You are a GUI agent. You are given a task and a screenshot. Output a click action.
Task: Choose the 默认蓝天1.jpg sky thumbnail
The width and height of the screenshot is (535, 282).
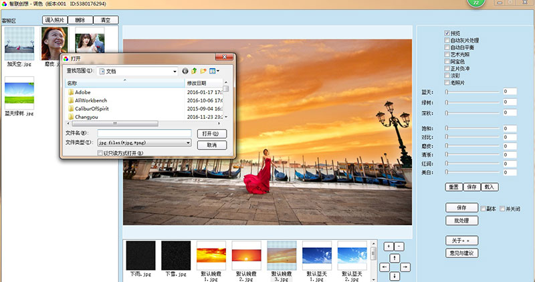click(x=317, y=256)
